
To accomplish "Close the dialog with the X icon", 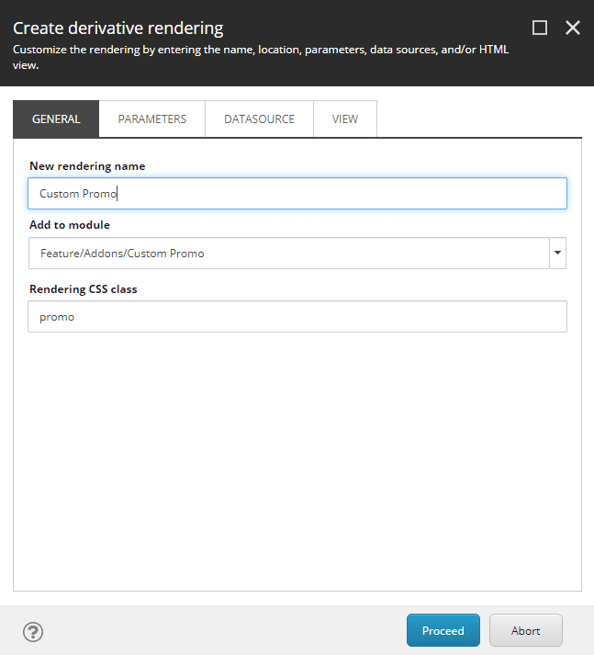I will tap(573, 28).
